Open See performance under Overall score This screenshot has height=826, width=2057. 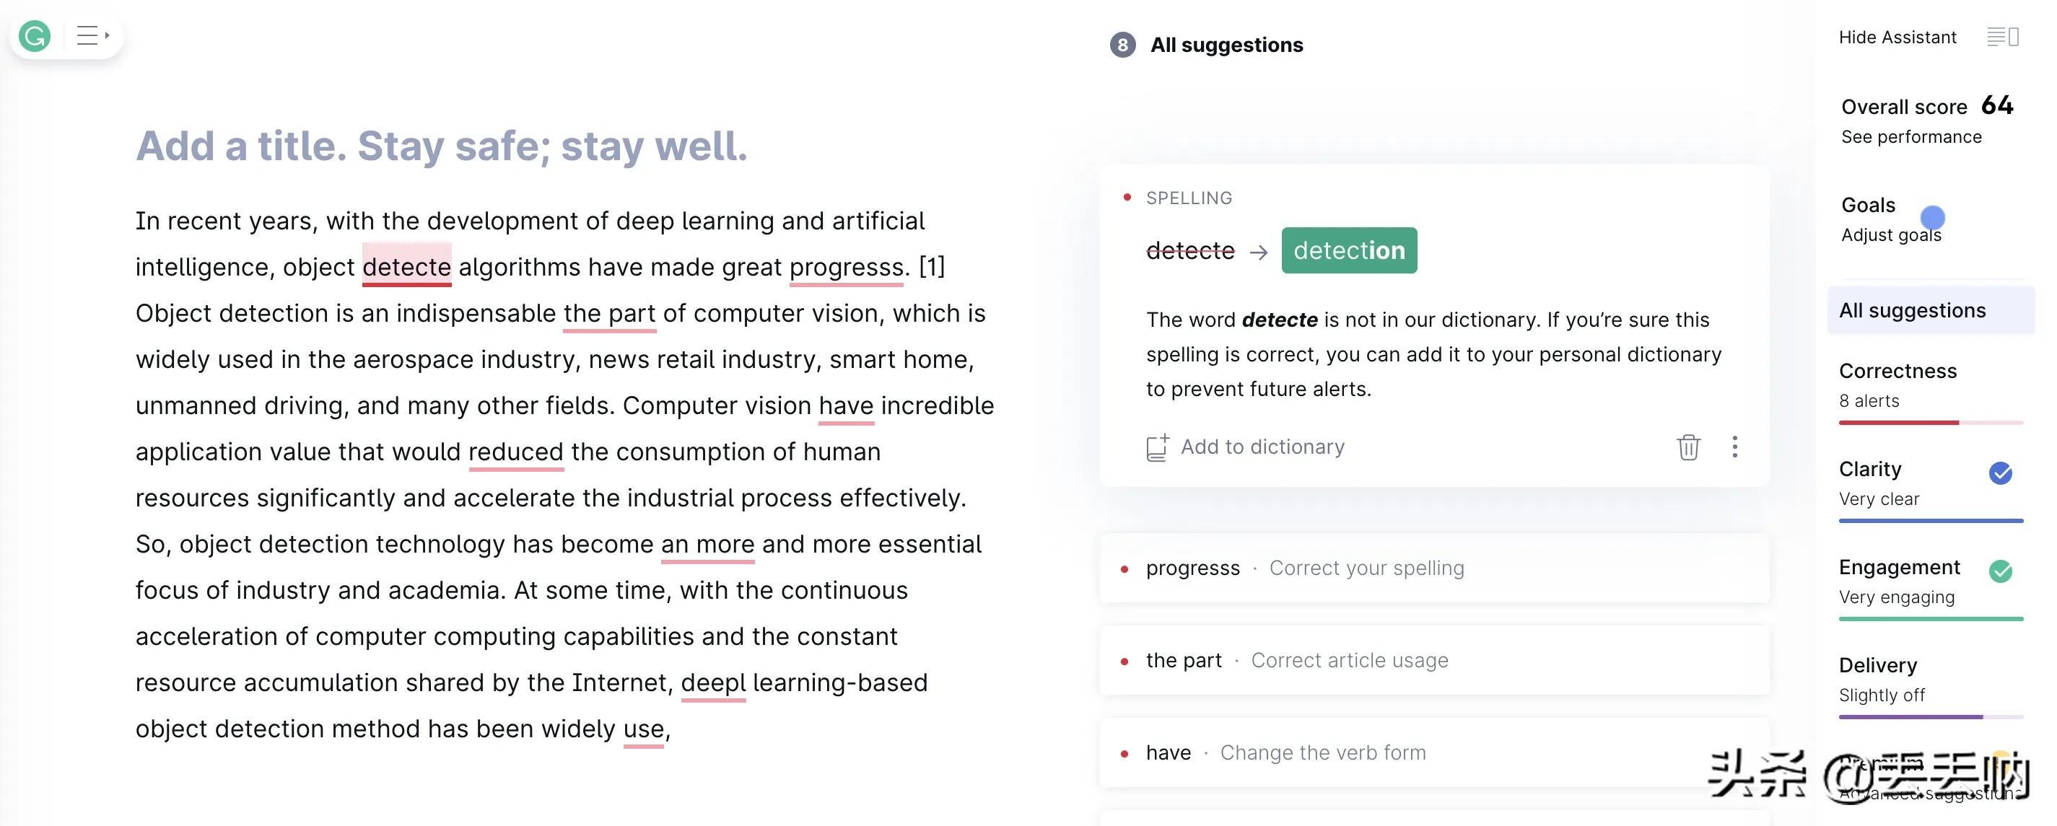pos(1911,136)
